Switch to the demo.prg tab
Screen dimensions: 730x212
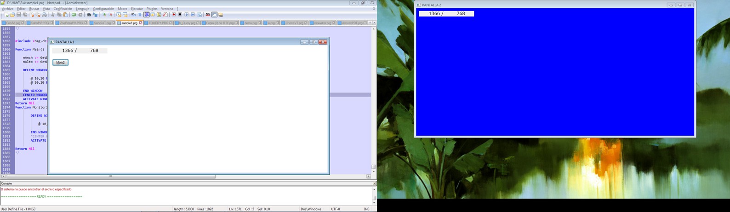[251, 23]
